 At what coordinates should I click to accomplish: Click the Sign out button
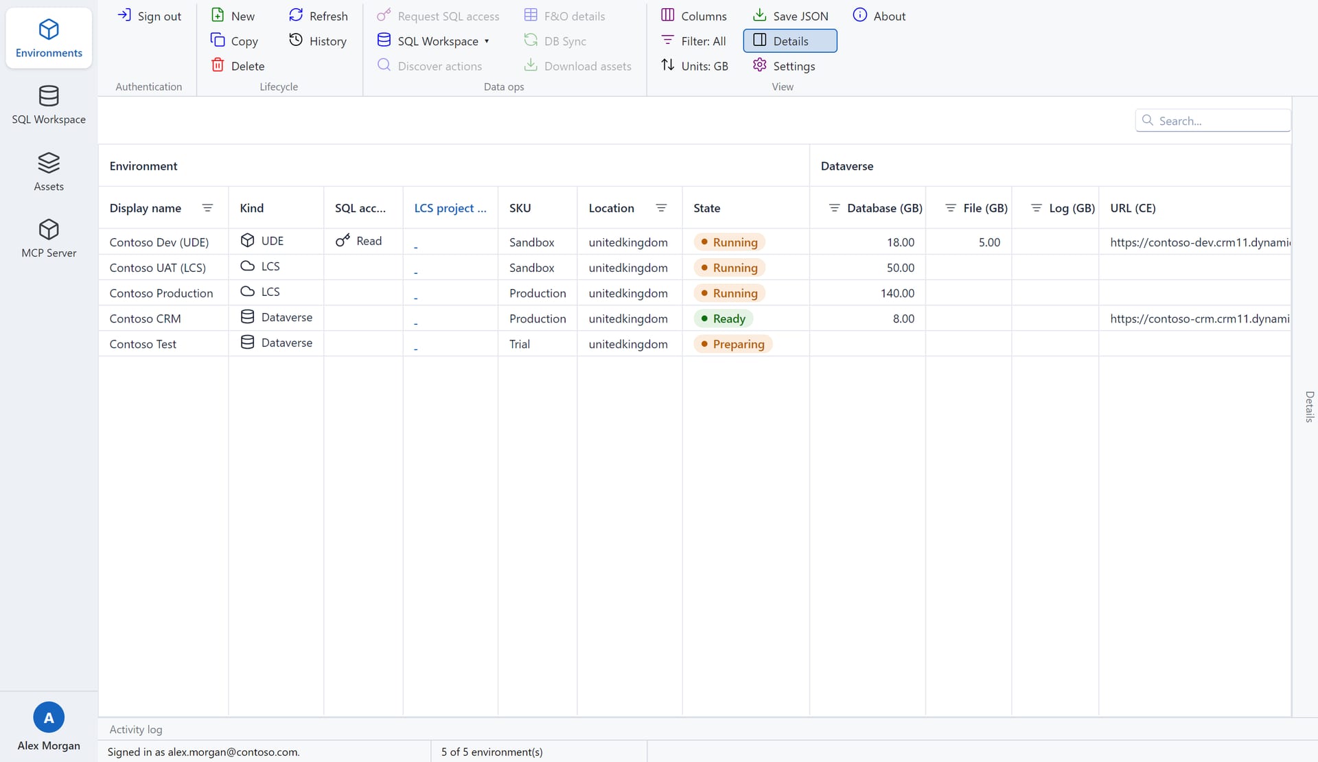(x=150, y=16)
